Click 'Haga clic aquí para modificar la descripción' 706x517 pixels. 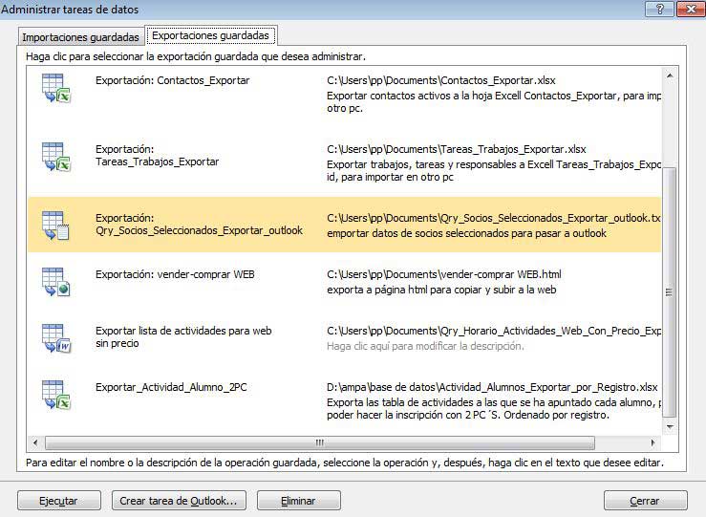coord(425,346)
